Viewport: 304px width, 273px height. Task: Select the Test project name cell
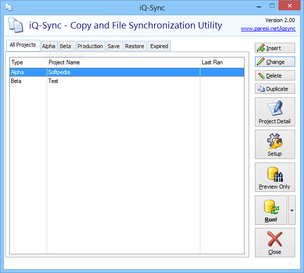click(123, 81)
